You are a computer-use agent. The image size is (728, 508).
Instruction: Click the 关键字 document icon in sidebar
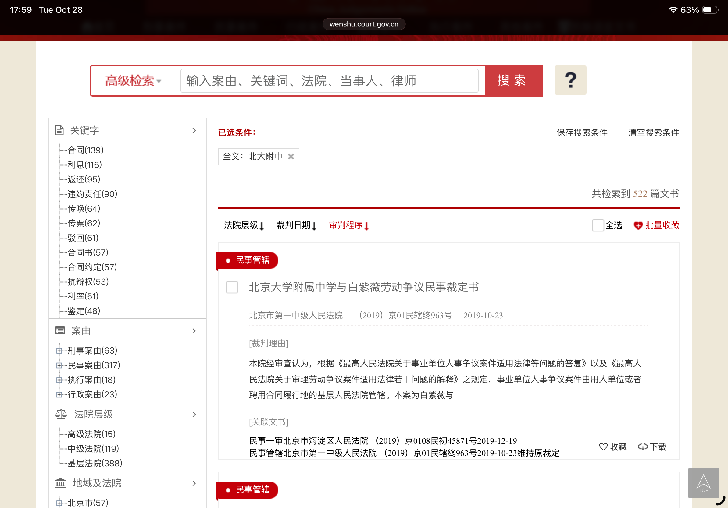[x=59, y=130]
